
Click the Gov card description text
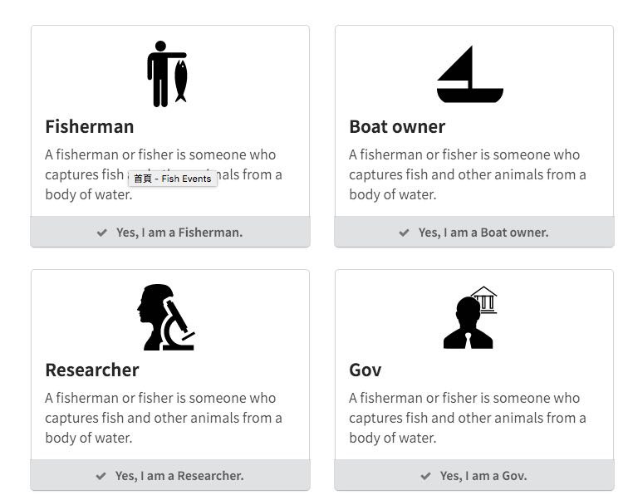tap(468, 418)
